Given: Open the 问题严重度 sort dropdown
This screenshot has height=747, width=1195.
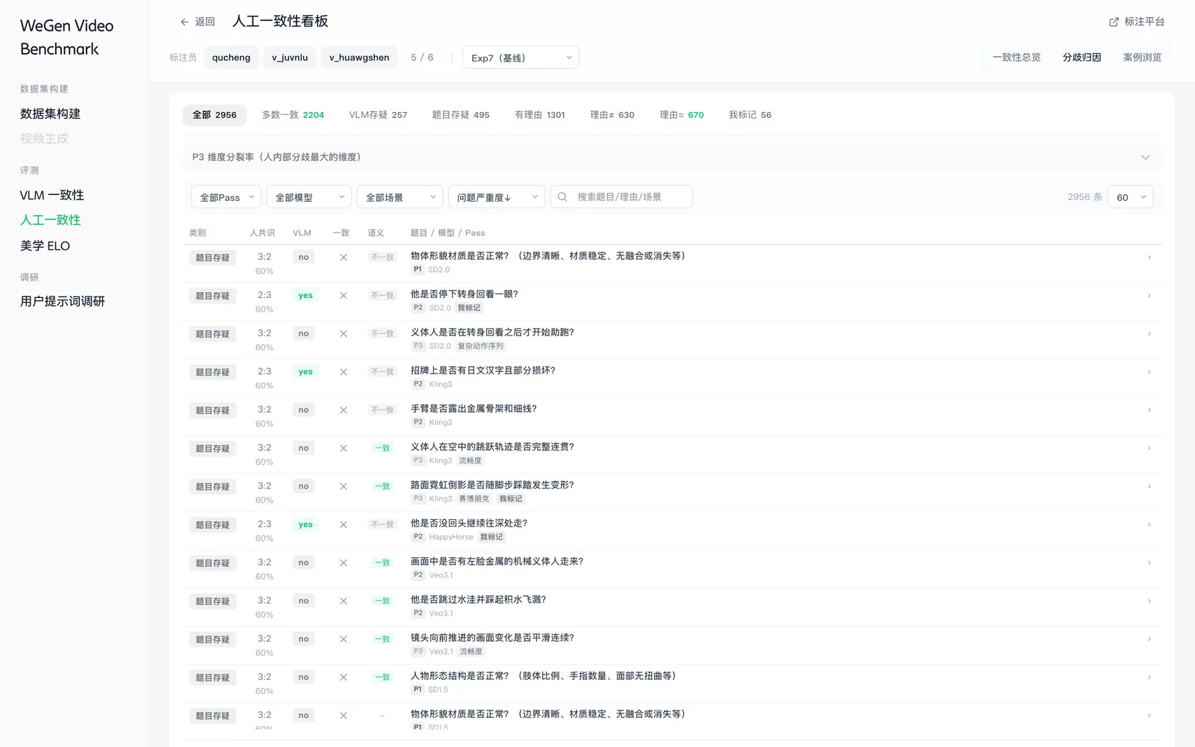Looking at the screenshot, I should [497, 197].
